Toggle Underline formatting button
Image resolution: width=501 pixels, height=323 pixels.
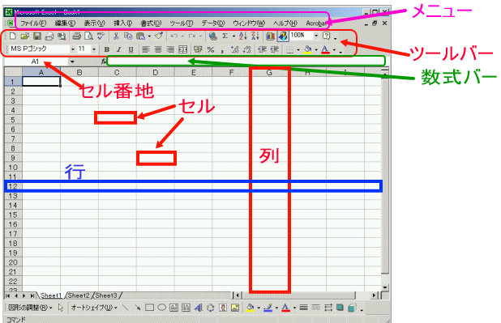click(x=131, y=49)
